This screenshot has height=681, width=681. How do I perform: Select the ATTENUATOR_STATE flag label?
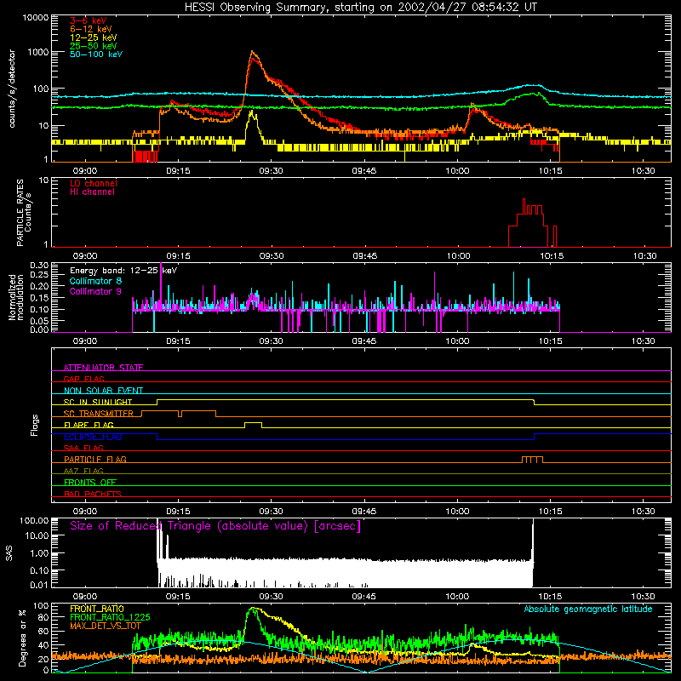(103, 368)
